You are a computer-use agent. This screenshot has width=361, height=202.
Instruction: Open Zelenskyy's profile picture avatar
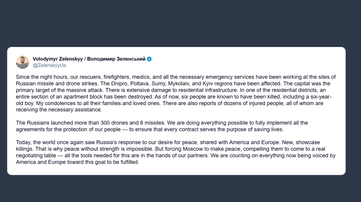point(23,62)
